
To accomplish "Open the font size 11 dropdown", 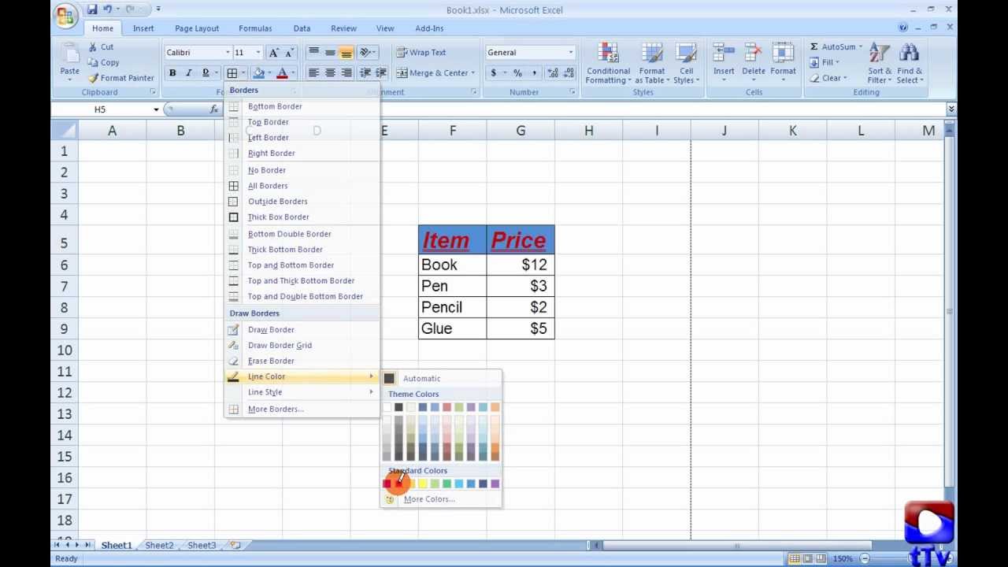I will [258, 53].
